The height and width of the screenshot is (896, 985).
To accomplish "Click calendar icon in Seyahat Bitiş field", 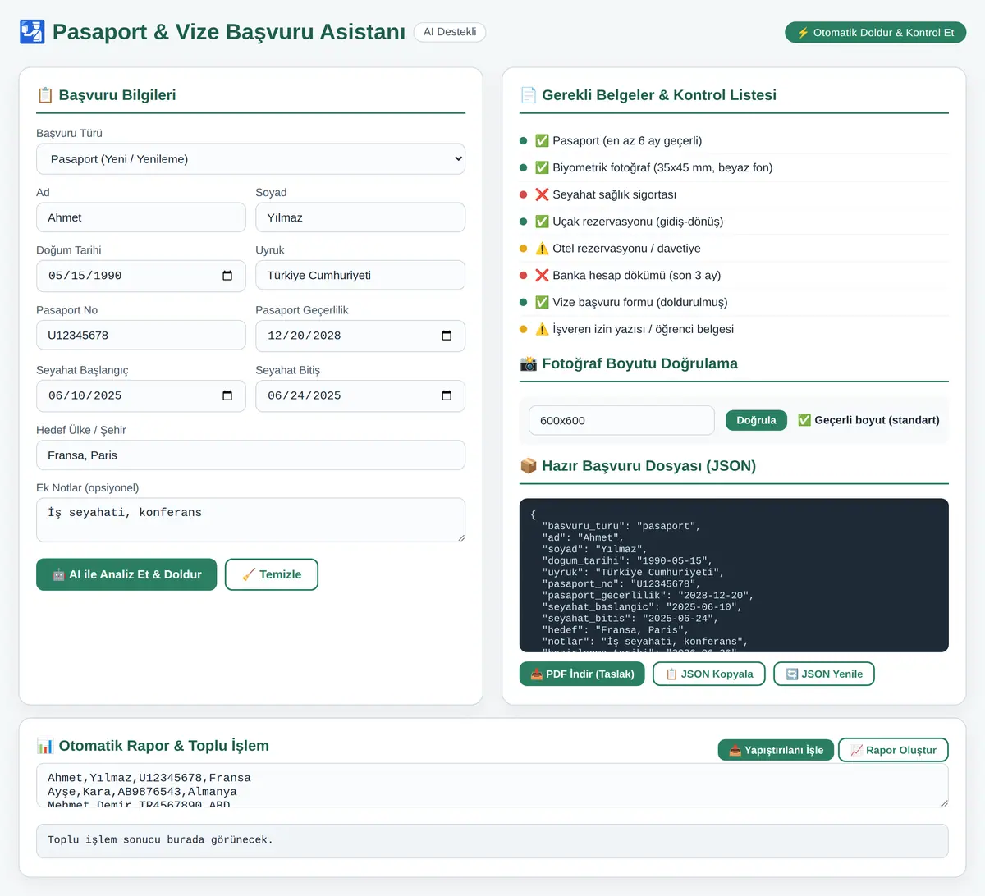I will (447, 395).
